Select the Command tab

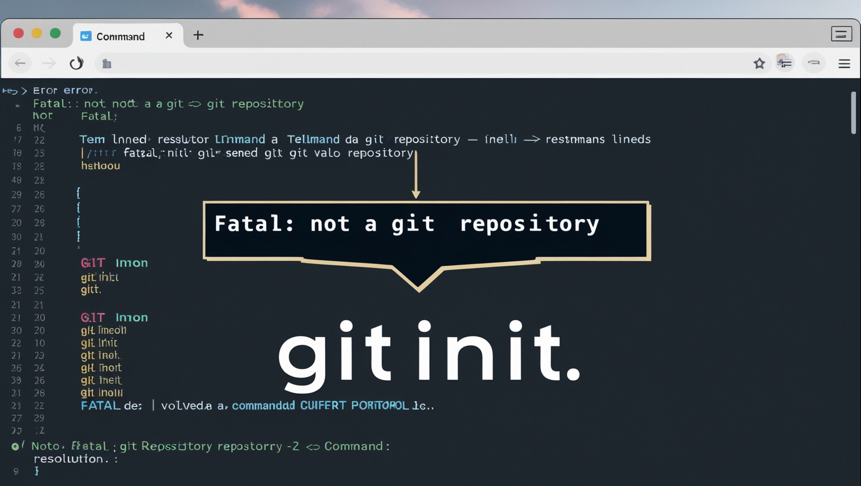[x=128, y=36]
